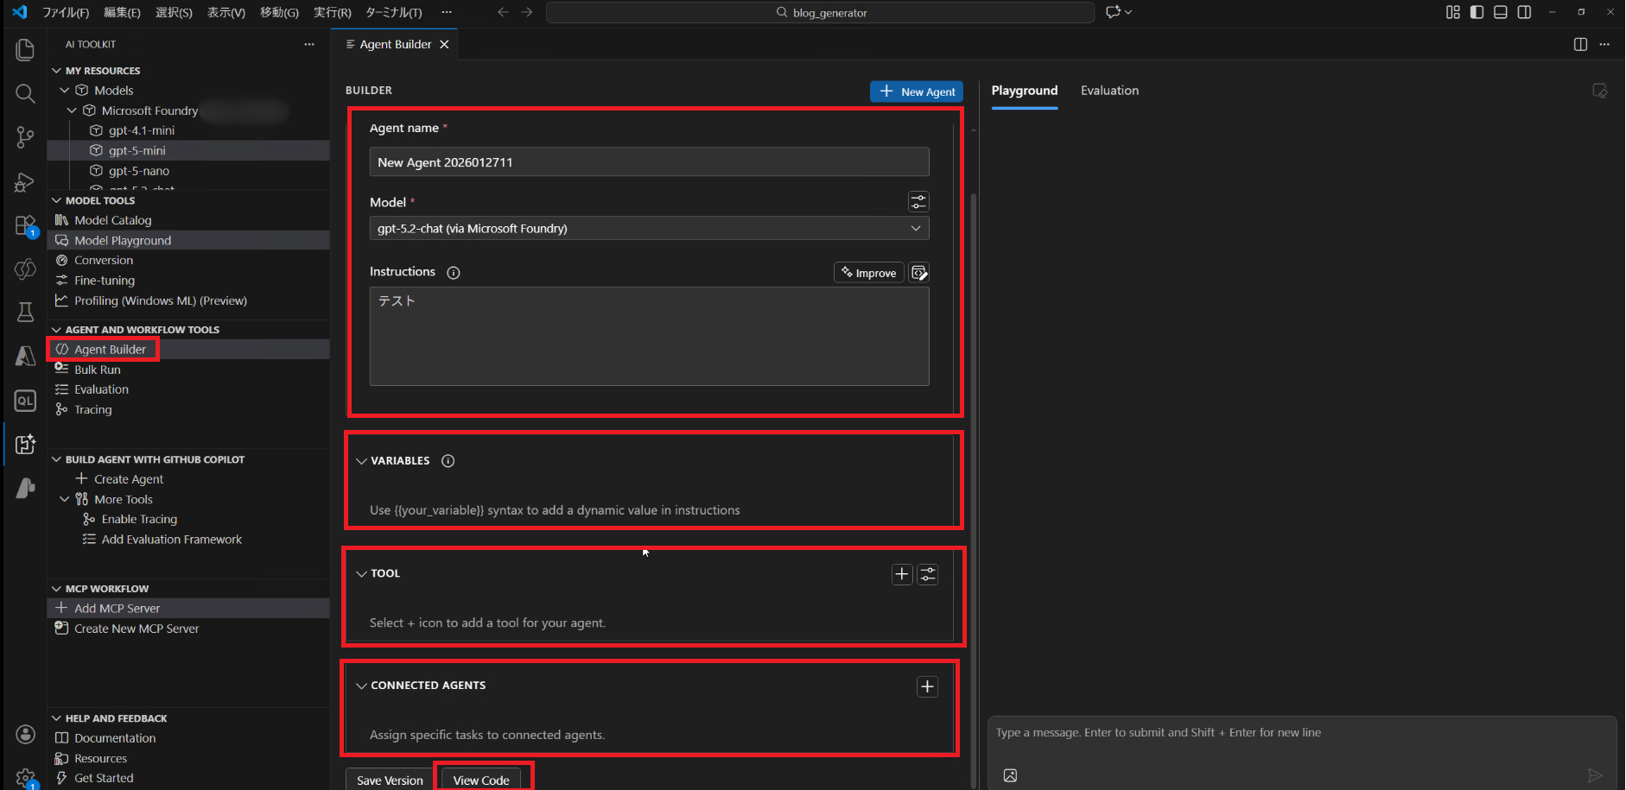Select Tracing under Agent and Workflow Tools

[92, 408]
